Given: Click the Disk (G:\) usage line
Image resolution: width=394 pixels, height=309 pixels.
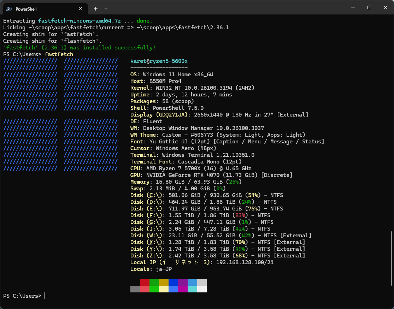Looking at the screenshot, I should [202, 222].
